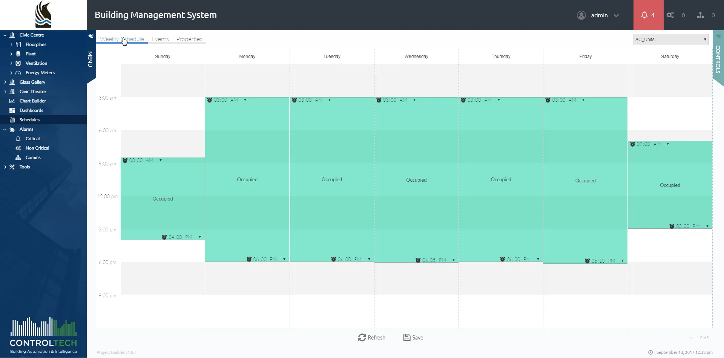
Task: Open the Comms network icon under Alarms
Action: pyautogui.click(x=18, y=157)
